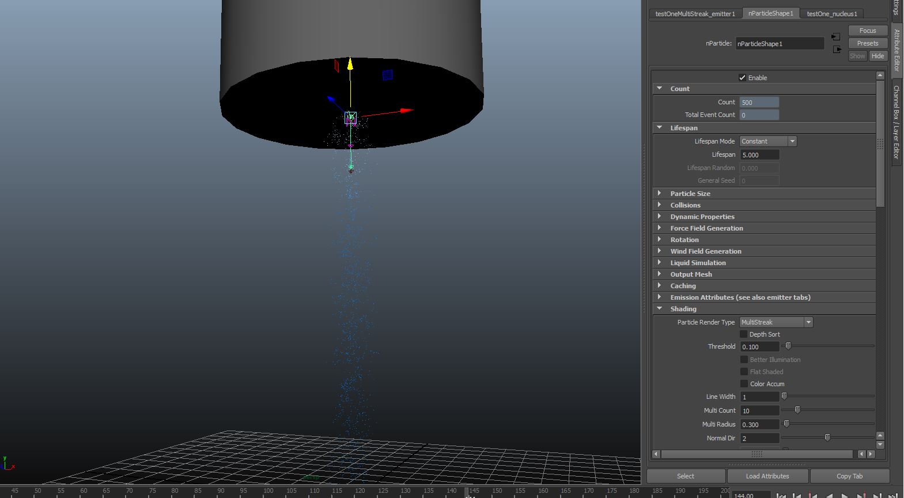Click the play forwards button
This screenshot has height=498, width=904.
pyautogui.click(x=845, y=495)
